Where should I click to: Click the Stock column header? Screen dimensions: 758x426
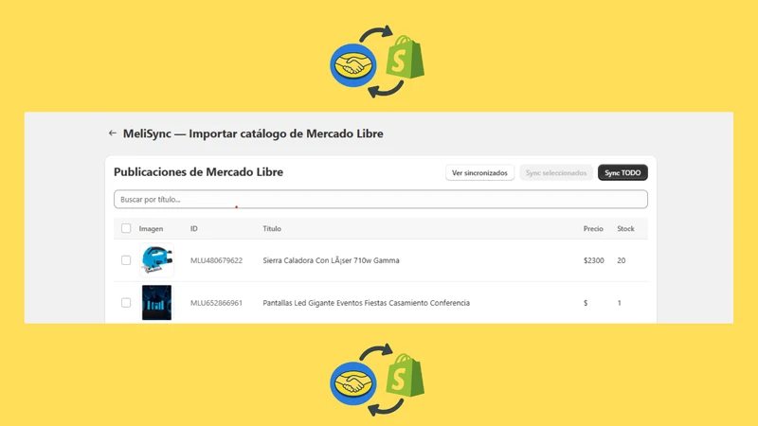(x=625, y=228)
